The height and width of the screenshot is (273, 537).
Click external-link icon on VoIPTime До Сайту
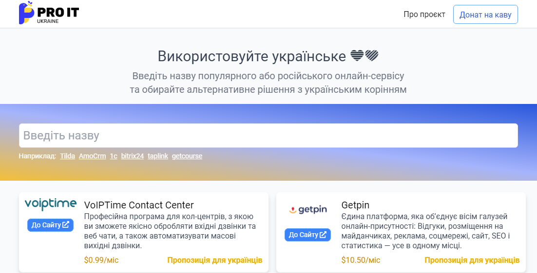pos(66,224)
